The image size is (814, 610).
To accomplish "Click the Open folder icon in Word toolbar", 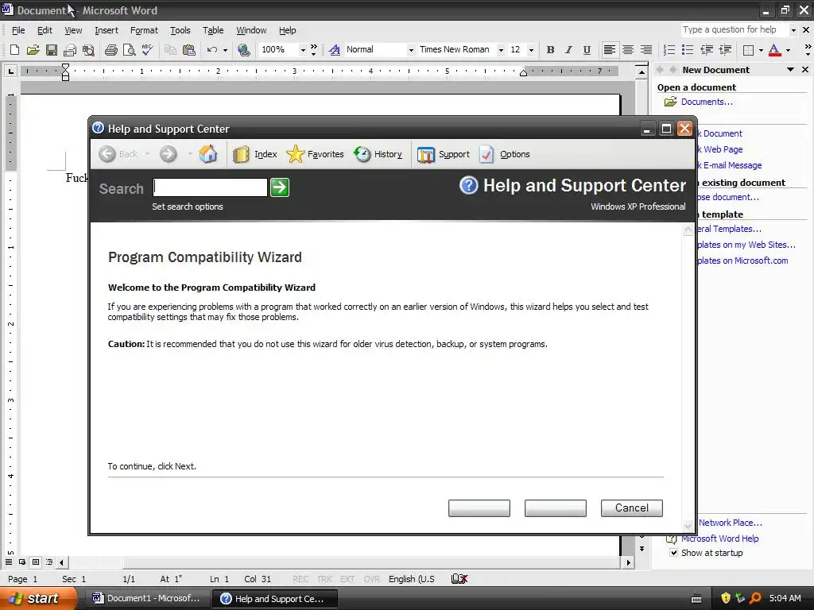I will [33, 50].
